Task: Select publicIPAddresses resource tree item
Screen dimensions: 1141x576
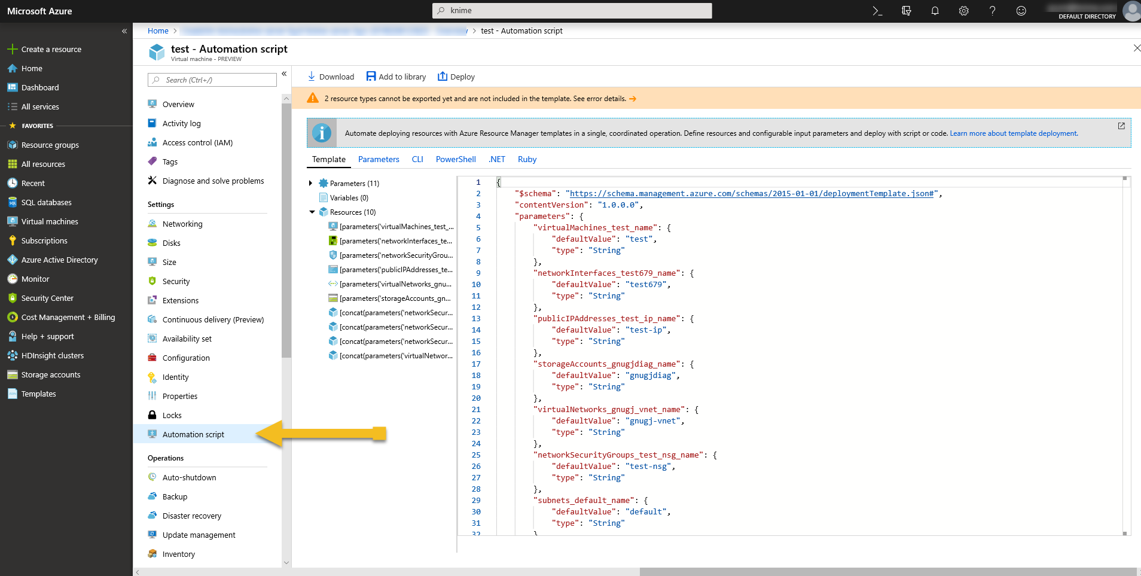Action: click(x=392, y=270)
